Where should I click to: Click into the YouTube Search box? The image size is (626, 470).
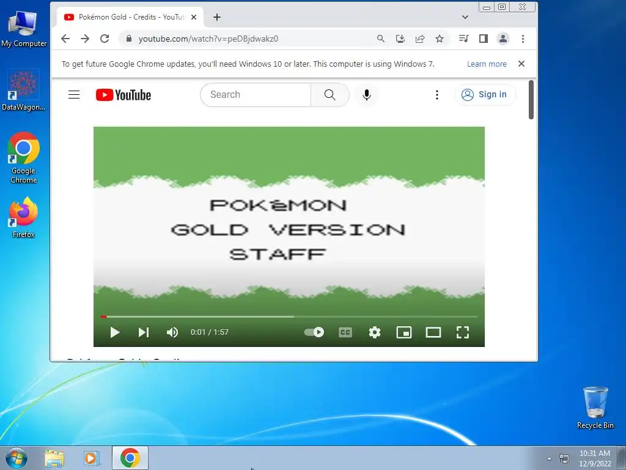(256, 95)
